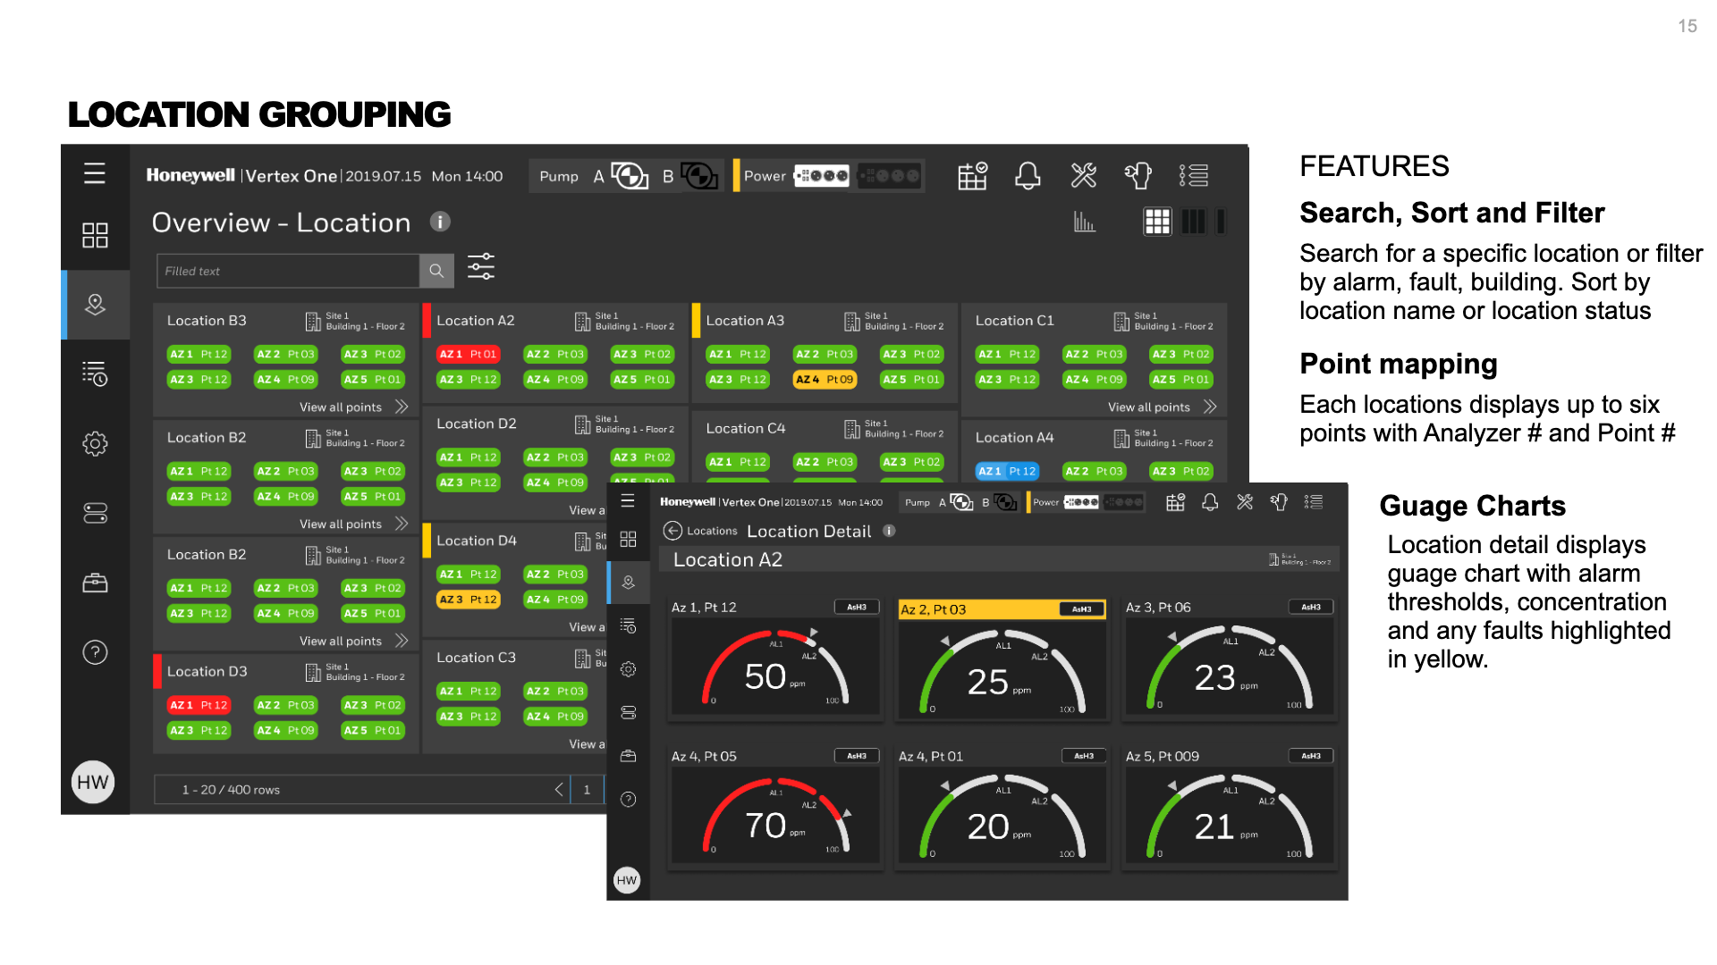Viewport: 1717px width, 965px height.
Task: Click the calendar schedule icon in header
Action: (x=972, y=176)
